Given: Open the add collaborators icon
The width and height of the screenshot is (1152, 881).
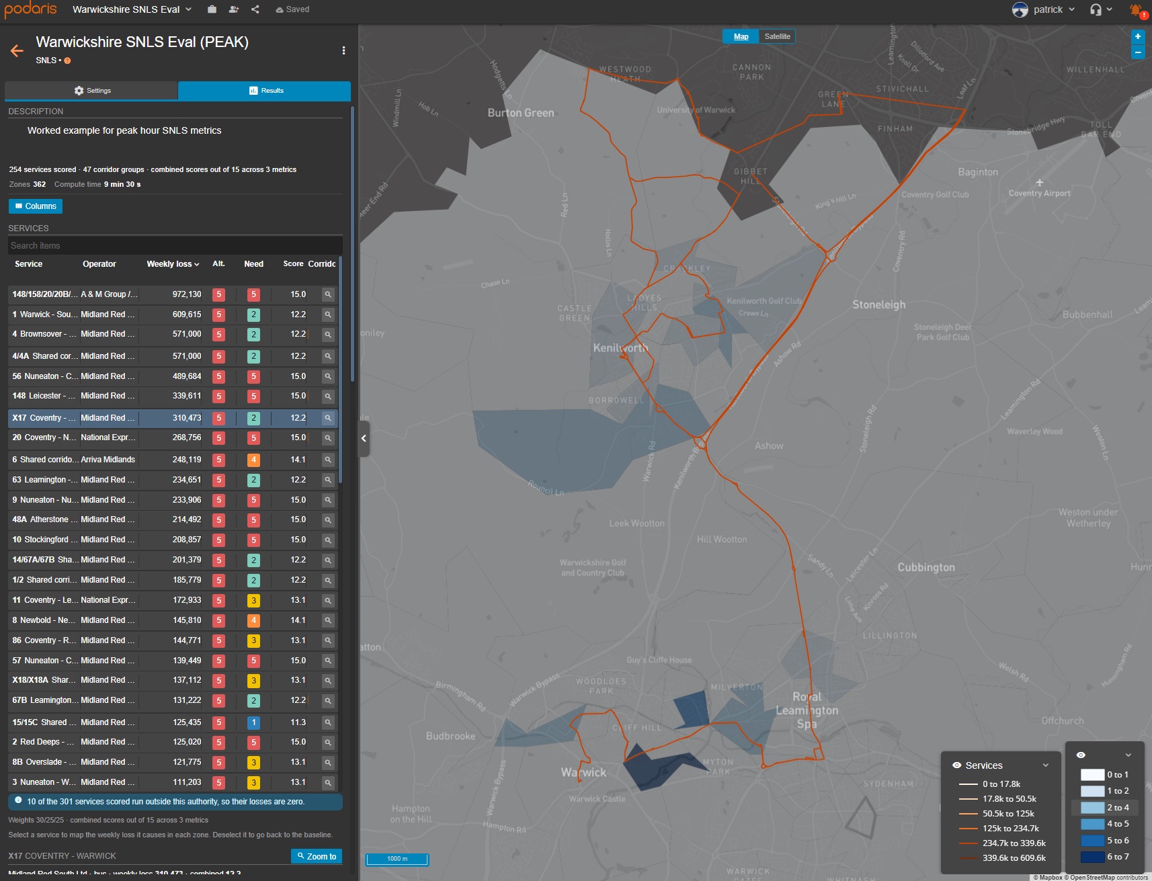Looking at the screenshot, I should (x=233, y=9).
